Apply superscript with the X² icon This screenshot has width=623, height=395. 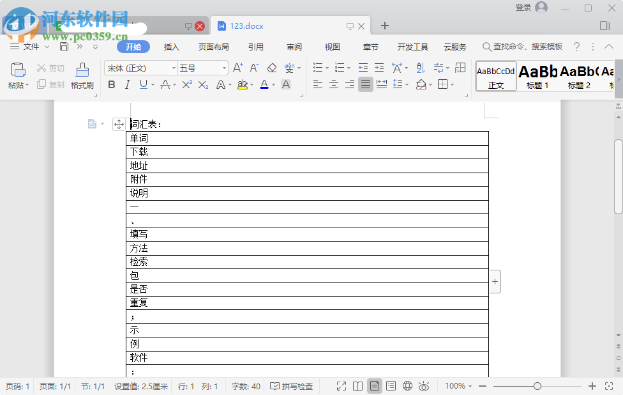[x=186, y=84]
